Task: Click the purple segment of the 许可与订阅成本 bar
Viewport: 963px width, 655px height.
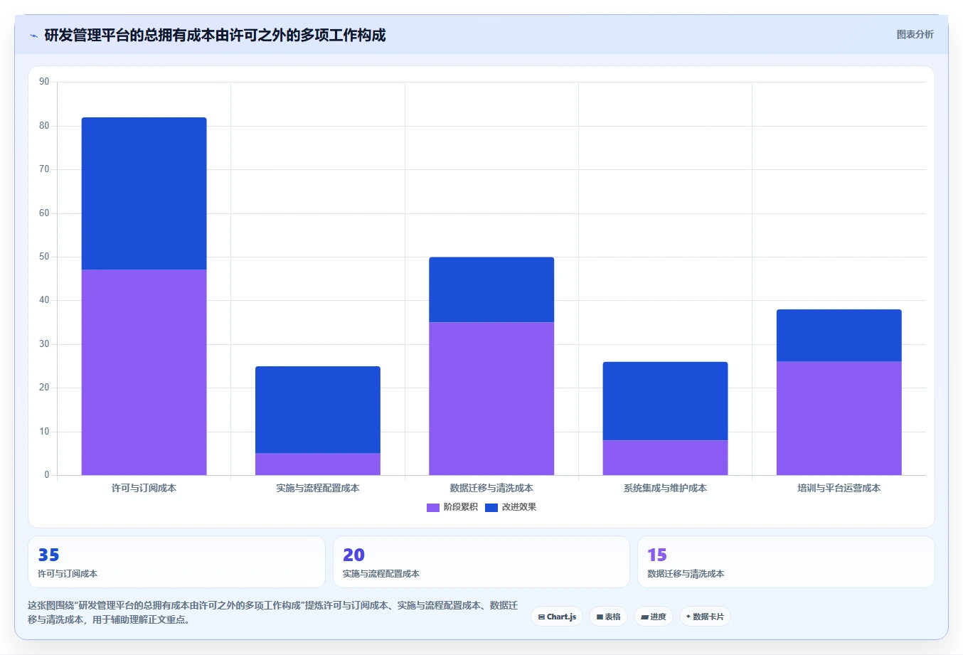Action: pos(144,372)
